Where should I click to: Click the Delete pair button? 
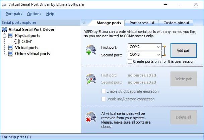tap(184, 79)
